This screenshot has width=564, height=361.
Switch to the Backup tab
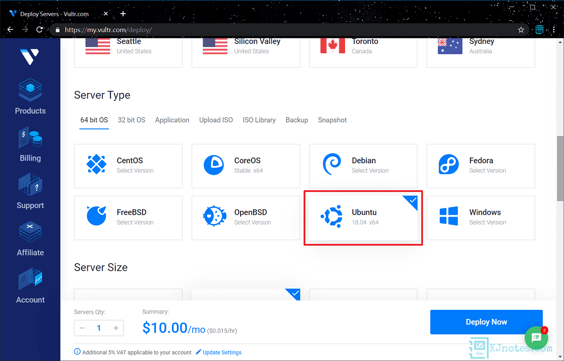[297, 120]
